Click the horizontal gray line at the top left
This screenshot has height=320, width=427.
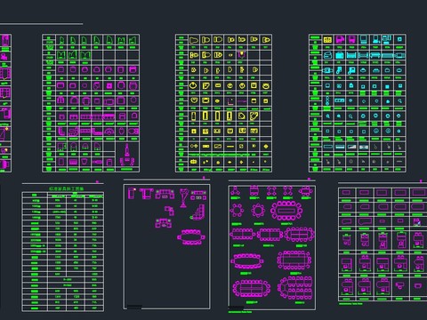tap(41, 24)
